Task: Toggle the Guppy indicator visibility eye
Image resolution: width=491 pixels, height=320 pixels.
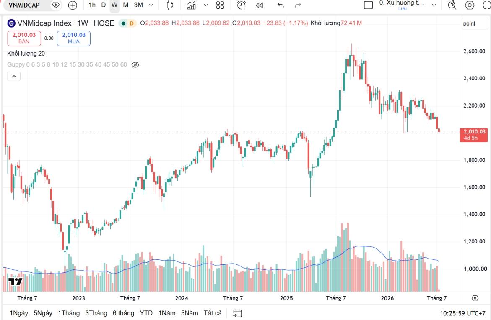Action: (135, 65)
